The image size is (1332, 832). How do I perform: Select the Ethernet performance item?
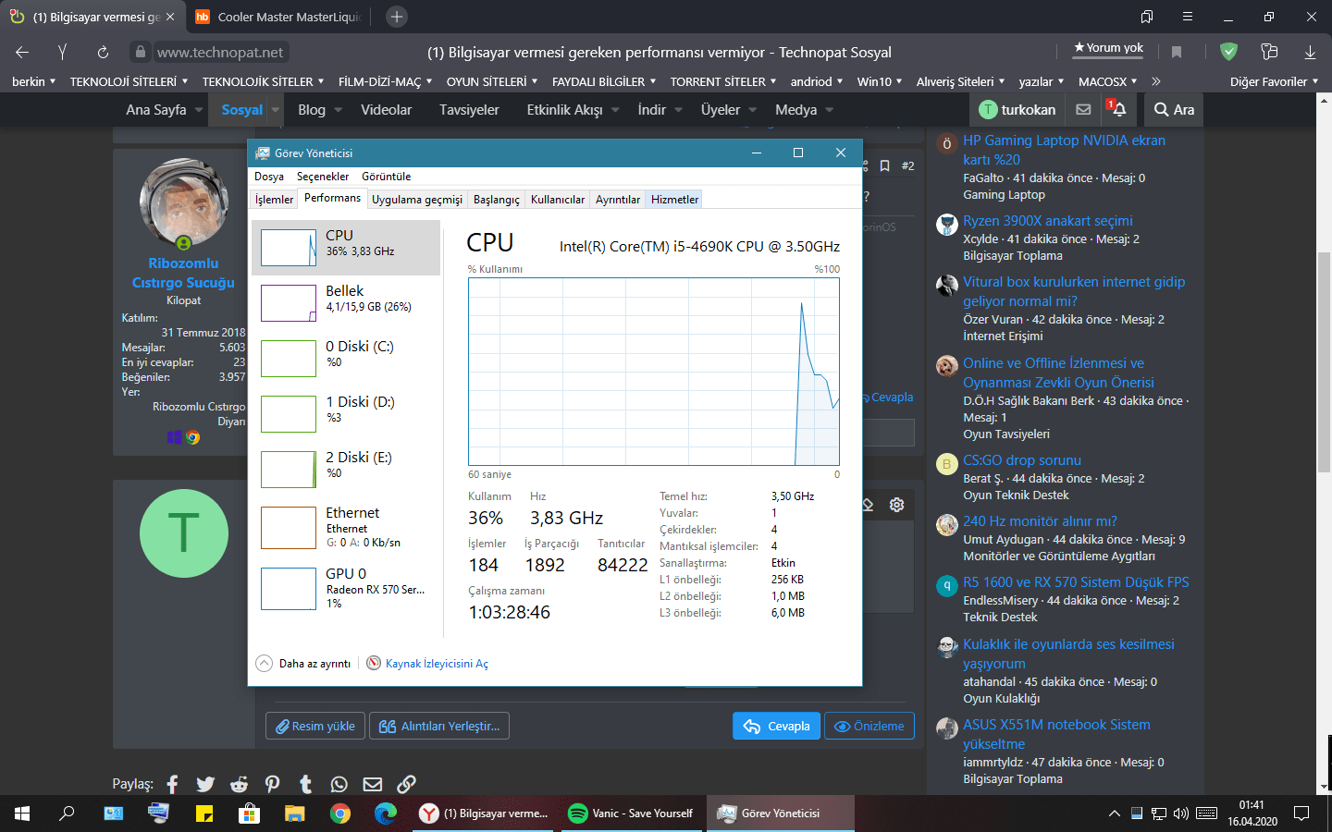pyautogui.click(x=346, y=527)
